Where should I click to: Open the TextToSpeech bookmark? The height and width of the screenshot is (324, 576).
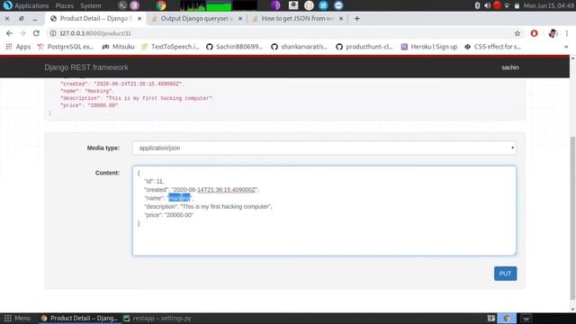(170, 47)
